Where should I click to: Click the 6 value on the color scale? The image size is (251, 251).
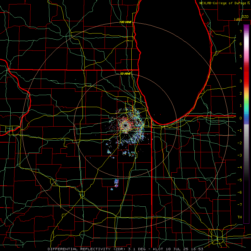point(241,44)
